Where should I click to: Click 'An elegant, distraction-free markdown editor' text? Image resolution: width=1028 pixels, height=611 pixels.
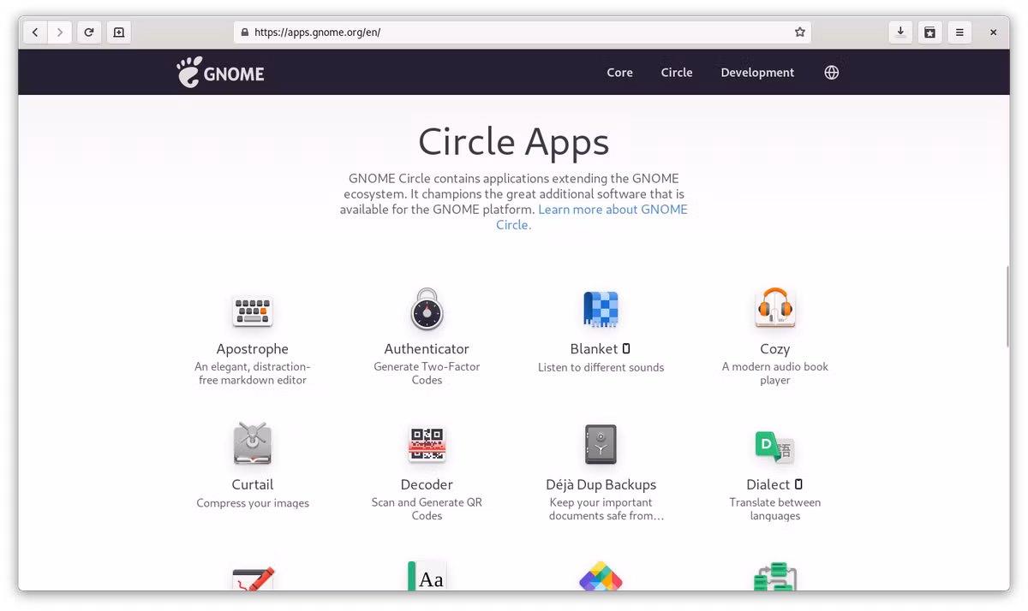click(253, 373)
